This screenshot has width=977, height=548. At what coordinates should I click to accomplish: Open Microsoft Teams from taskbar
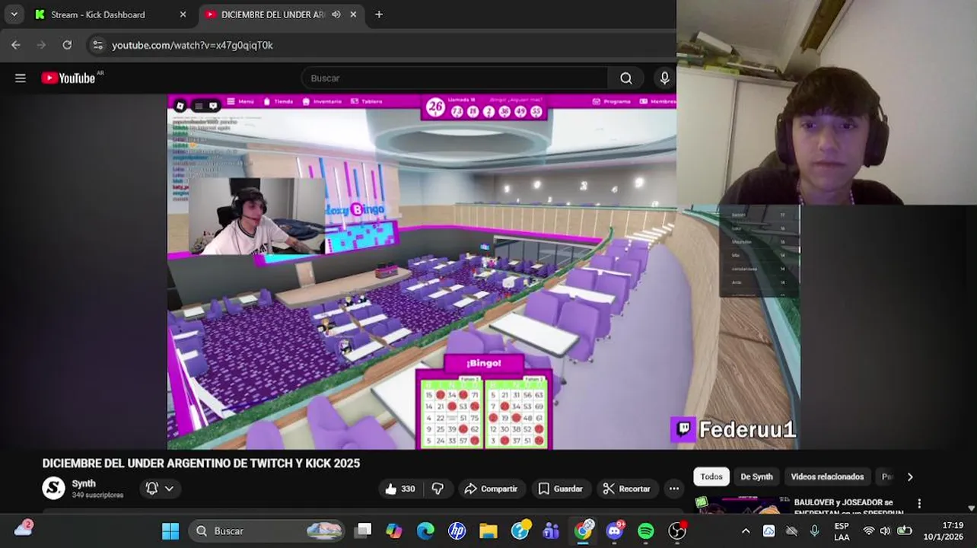pos(551,530)
